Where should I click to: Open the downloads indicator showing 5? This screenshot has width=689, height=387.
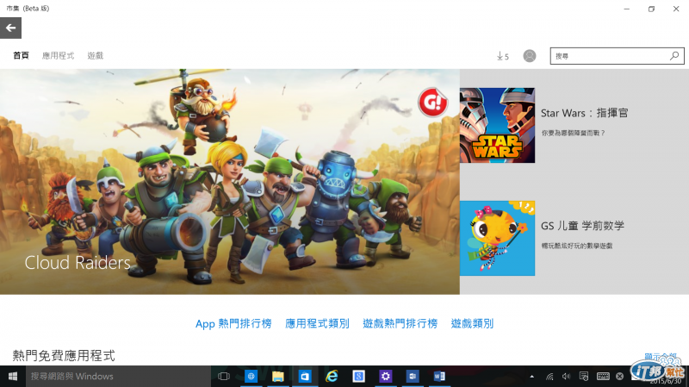tap(503, 56)
